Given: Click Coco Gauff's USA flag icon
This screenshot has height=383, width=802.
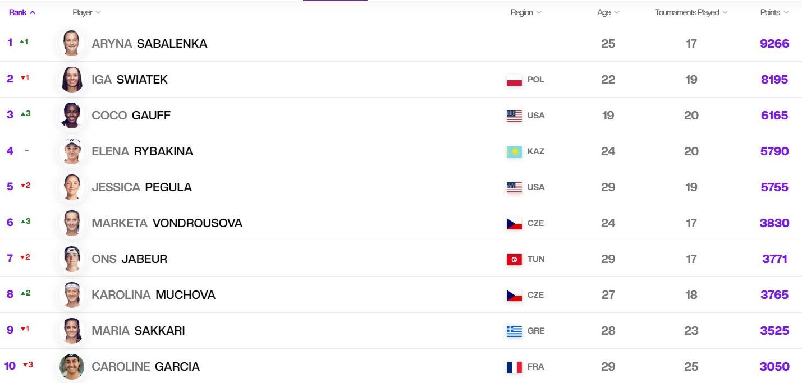Looking at the screenshot, I should (x=514, y=116).
